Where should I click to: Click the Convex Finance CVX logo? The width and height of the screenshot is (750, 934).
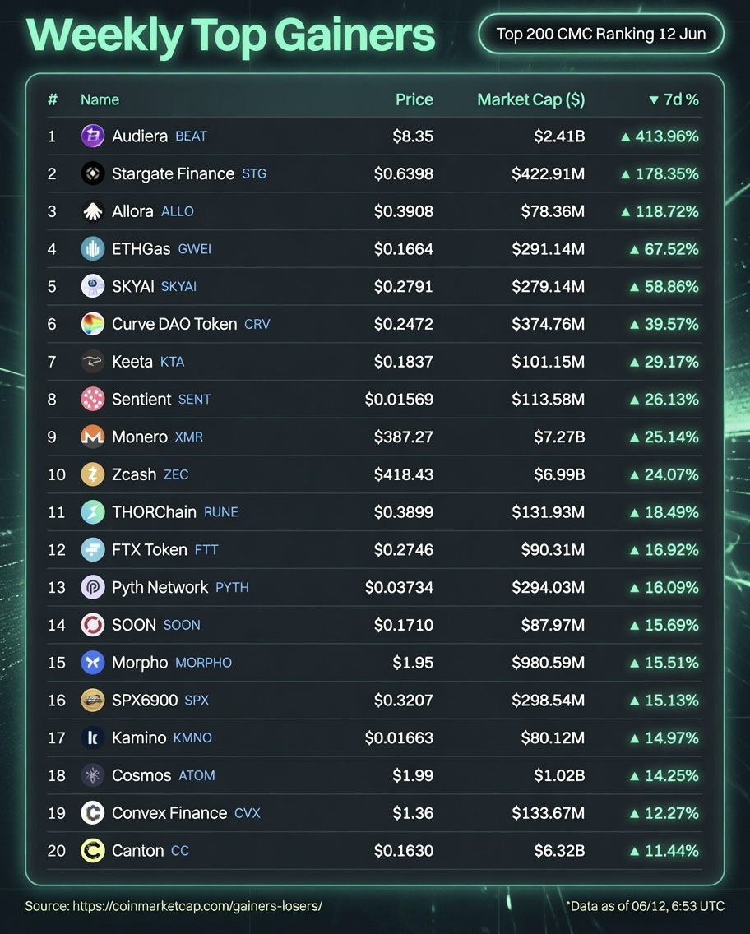pyautogui.click(x=92, y=812)
